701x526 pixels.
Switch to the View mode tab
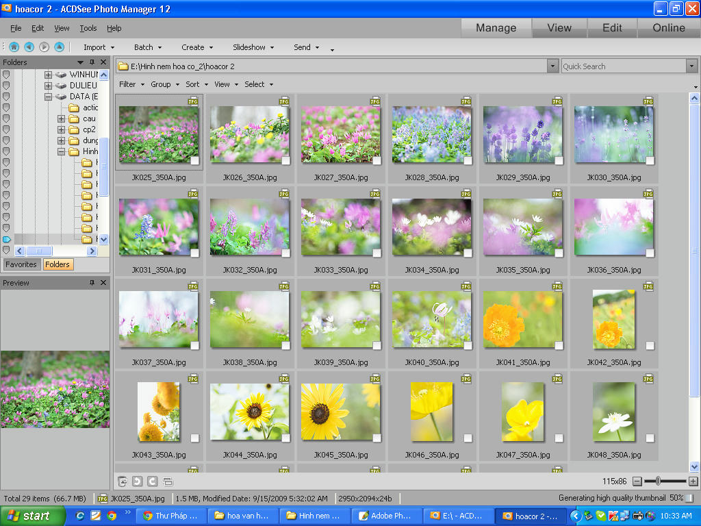tap(559, 27)
